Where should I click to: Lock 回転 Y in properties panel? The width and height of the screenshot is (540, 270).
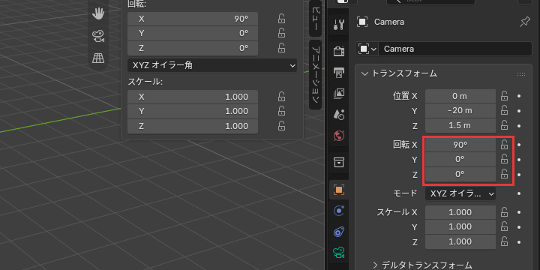click(504, 160)
